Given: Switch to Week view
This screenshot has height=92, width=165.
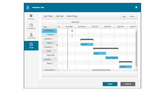Looking at the screenshot, I should [132, 16].
